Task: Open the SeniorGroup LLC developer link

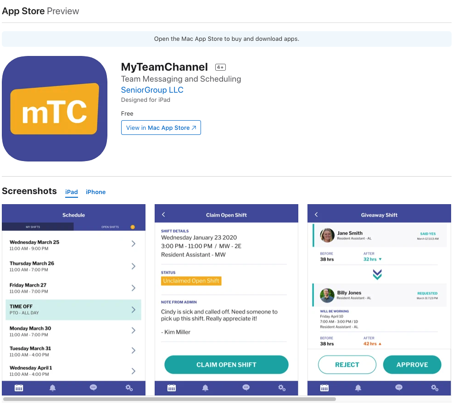Action: [x=152, y=90]
